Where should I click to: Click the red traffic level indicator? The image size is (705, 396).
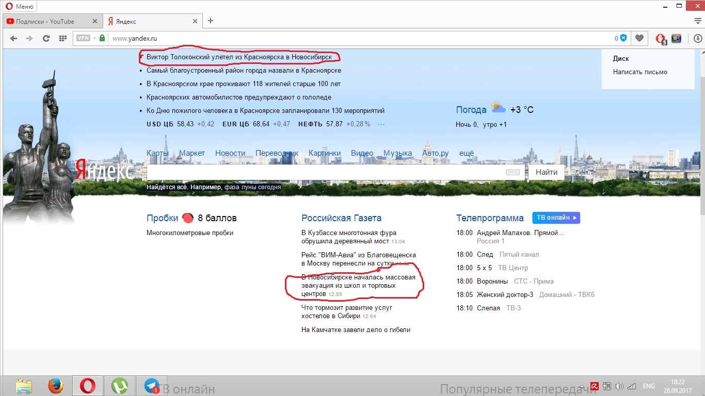point(188,218)
